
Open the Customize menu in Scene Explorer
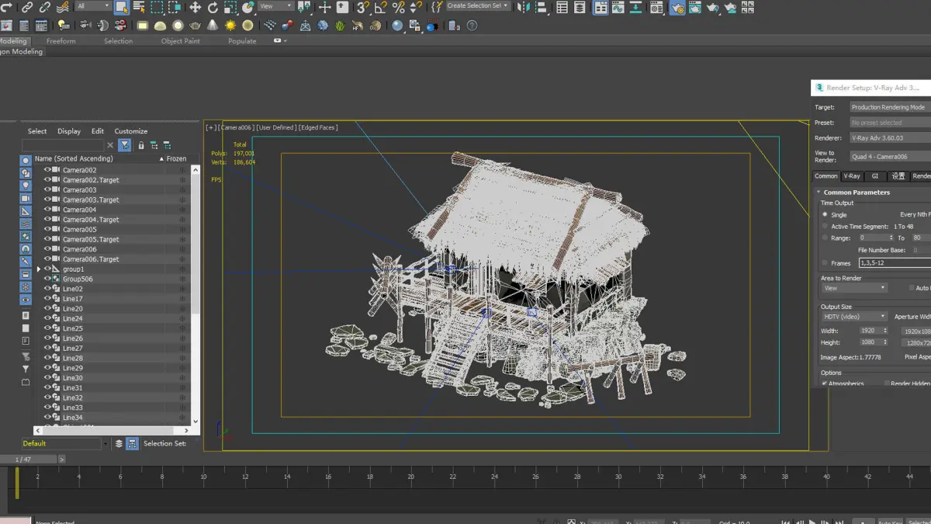(x=130, y=131)
